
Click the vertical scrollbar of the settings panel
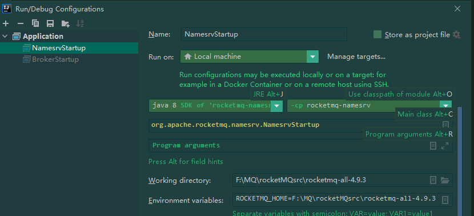click(x=460, y=161)
